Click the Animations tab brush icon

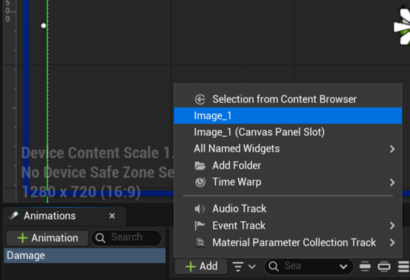(13, 216)
